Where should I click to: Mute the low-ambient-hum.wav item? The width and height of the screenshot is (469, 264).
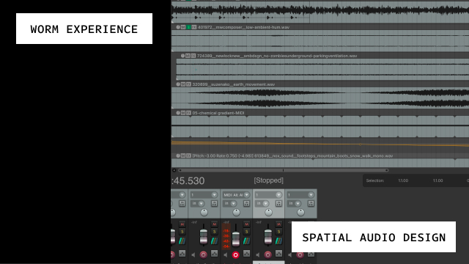(x=183, y=27)
